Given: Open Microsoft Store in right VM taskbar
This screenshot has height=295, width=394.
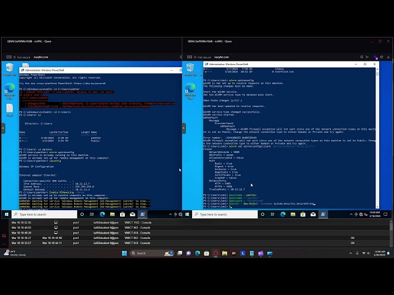Looking at the screenshot, I should (x=303, y=214).
